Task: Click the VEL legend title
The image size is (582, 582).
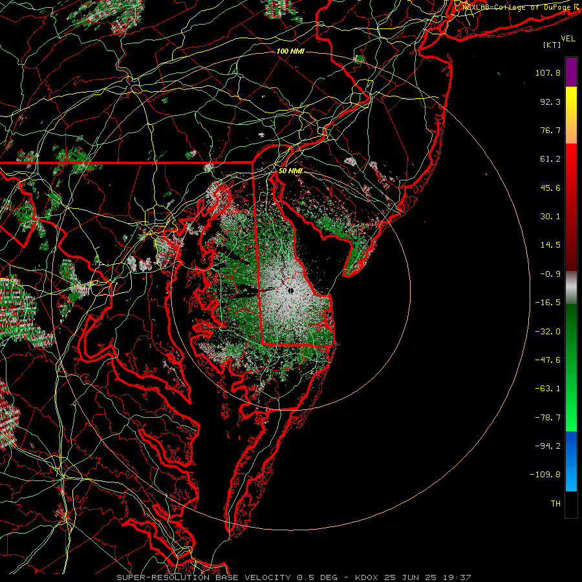Action: [568, 39]
